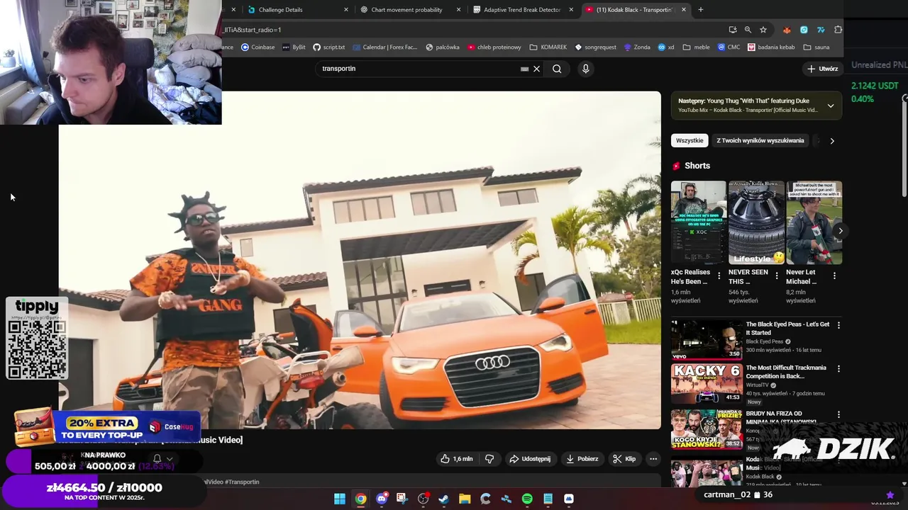Close the Challenge Details tab

[346, 10]
